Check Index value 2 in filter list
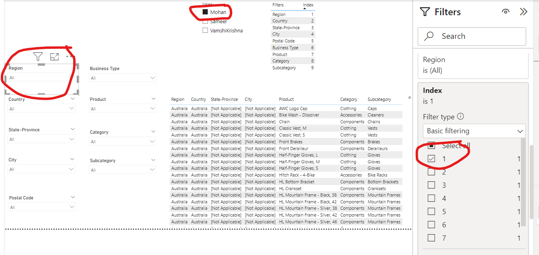Image resolution: width=539 pixels, height=255 pixels. [x=431, y=172]
